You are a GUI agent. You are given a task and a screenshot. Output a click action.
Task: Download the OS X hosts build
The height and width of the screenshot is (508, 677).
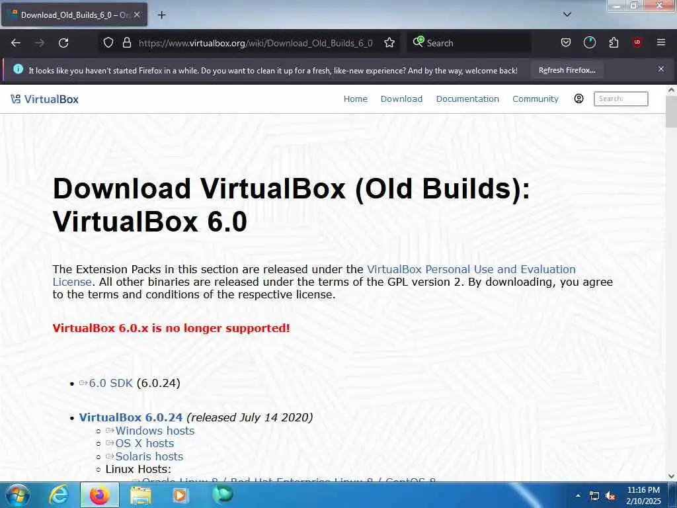point(144,443)
